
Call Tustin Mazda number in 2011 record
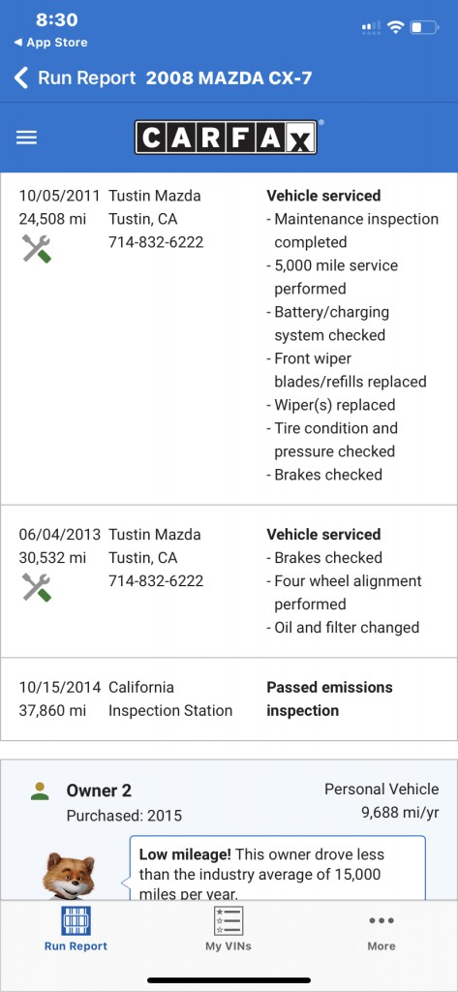(x=156, y=242)
